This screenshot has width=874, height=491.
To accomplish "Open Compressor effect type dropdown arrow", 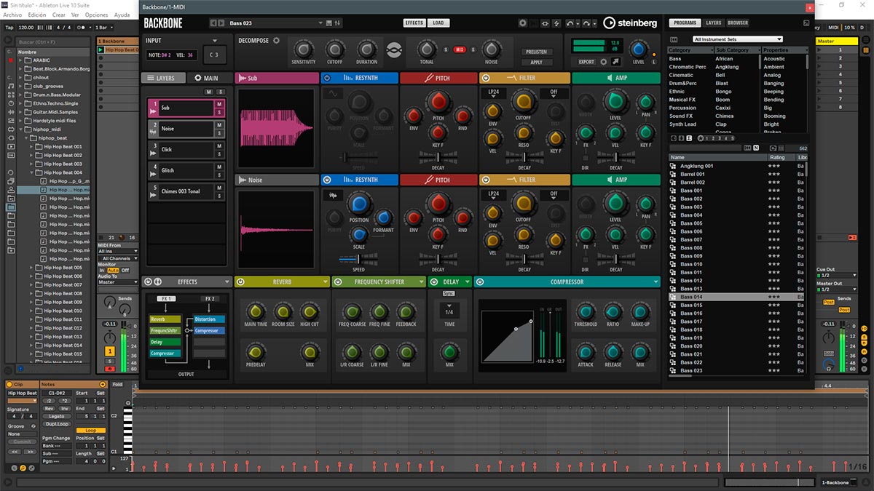I will (x=655, y=282).
